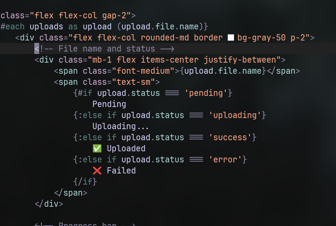The height and width of the screenshot is (226, 336).
Task: Click the word Failed
Action: coord(121,171)
